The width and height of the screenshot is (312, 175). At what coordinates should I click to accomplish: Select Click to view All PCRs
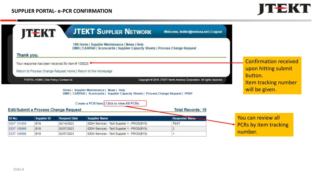(x=122, y=103)
